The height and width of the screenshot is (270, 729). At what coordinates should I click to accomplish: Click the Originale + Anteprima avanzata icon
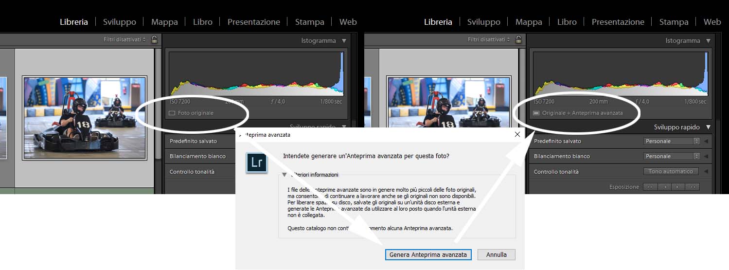pos(536,113)
